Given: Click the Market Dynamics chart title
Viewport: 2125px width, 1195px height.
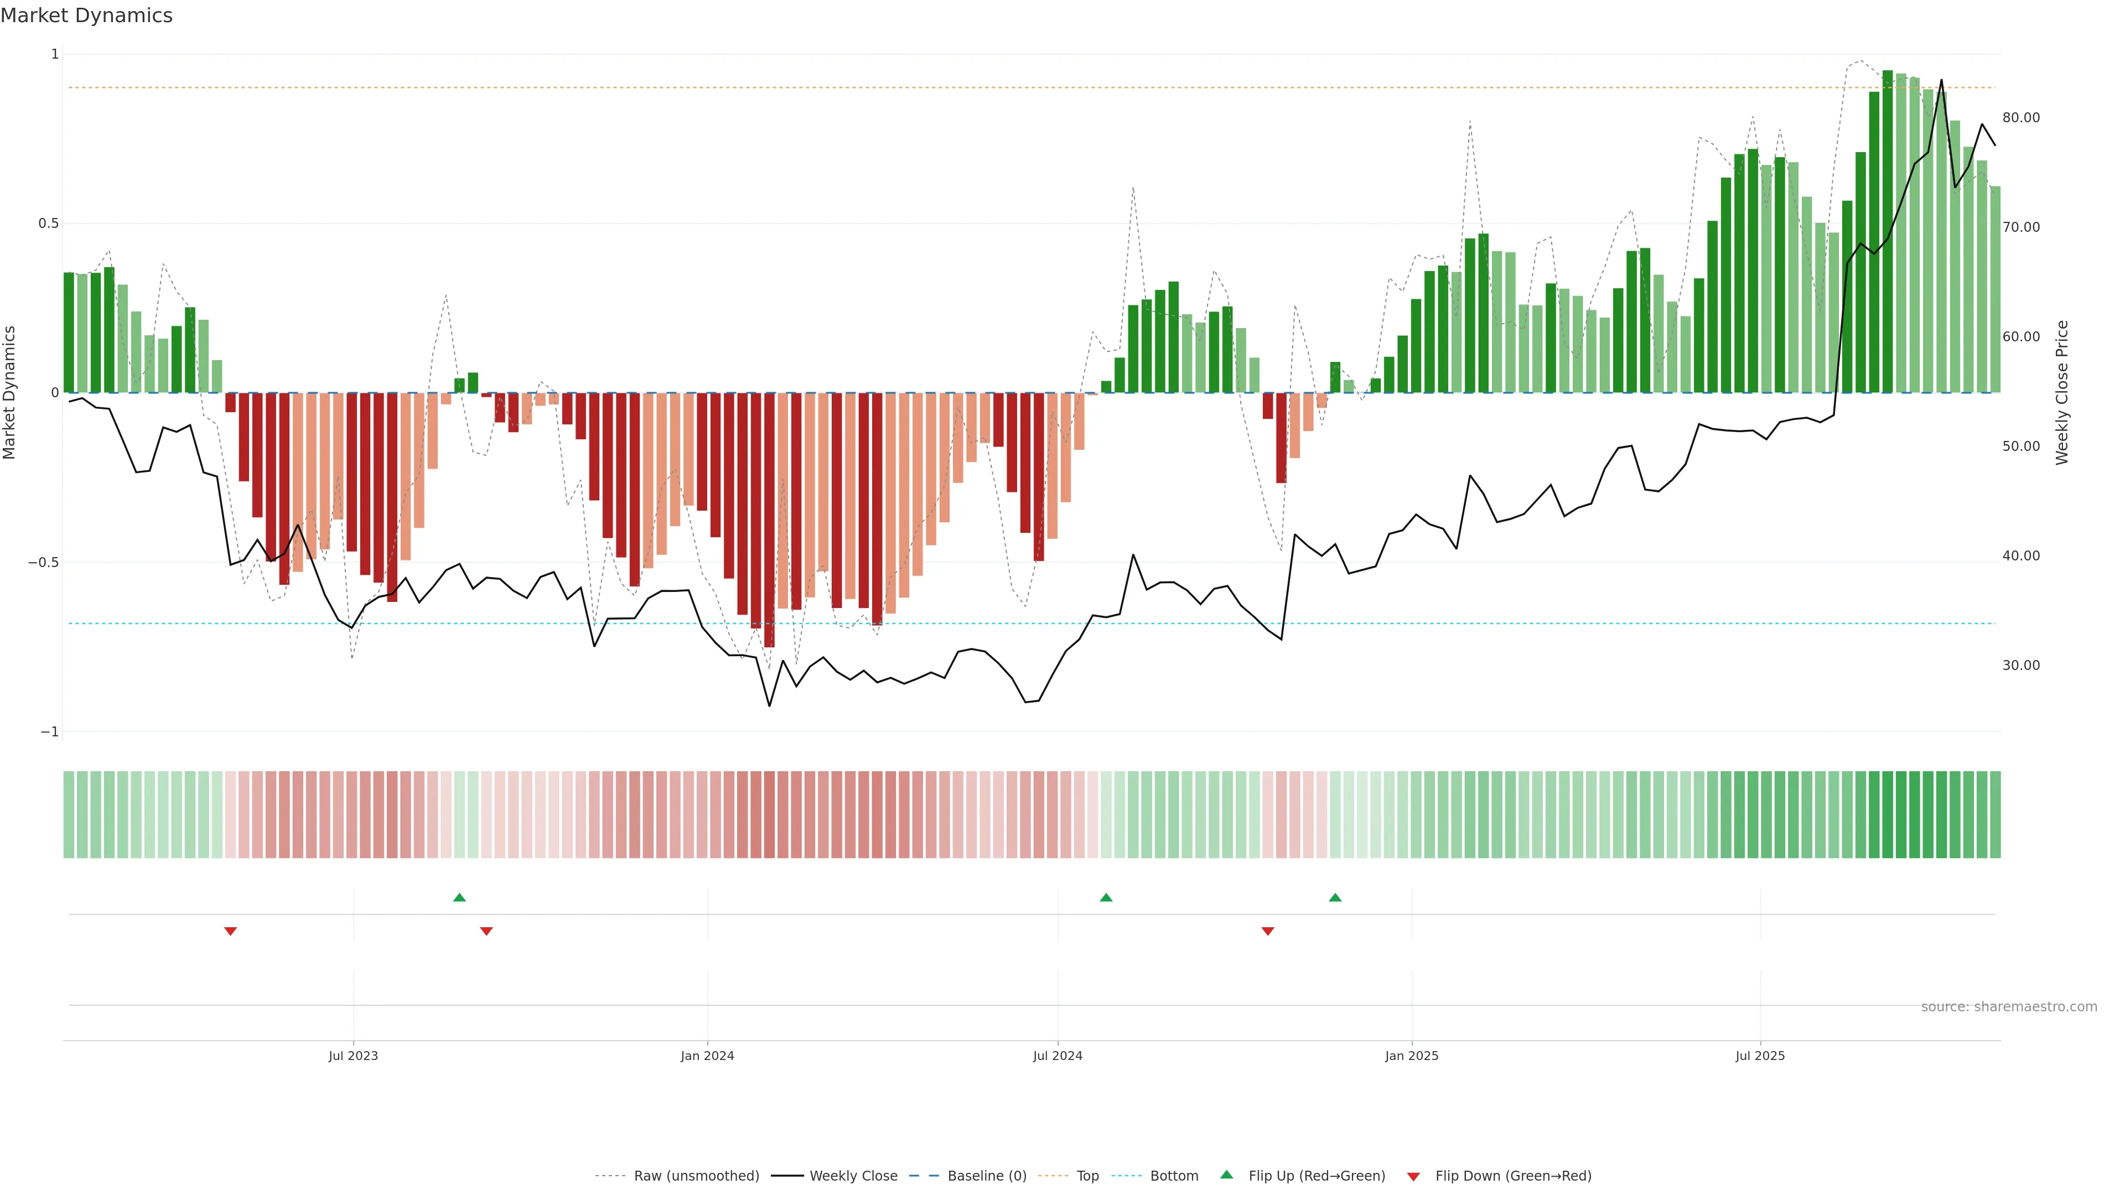Looking at the screenshot, I should click(x=87, y=15).
